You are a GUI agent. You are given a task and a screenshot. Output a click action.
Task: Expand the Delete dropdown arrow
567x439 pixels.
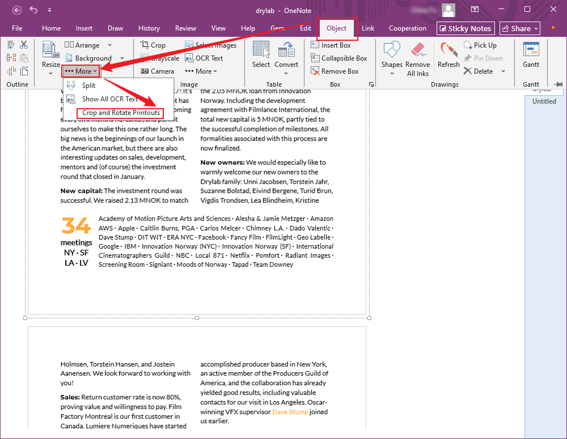click(x=503, y=71)
